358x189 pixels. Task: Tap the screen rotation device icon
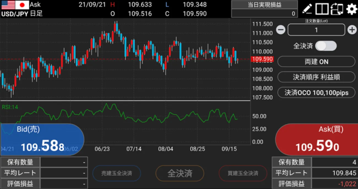(x=337, y=9)
